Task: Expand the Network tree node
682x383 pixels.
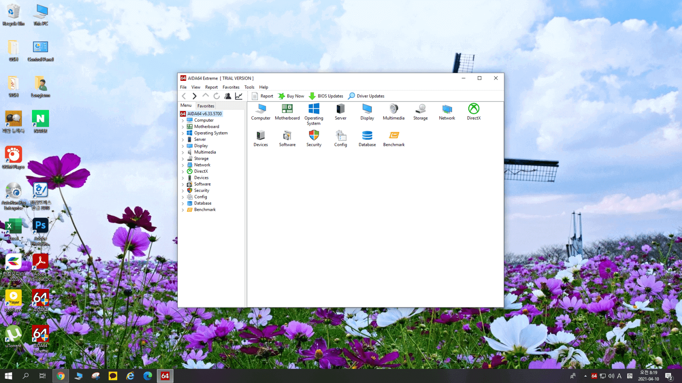Action: pyautogui.click(x=183, y=165)
